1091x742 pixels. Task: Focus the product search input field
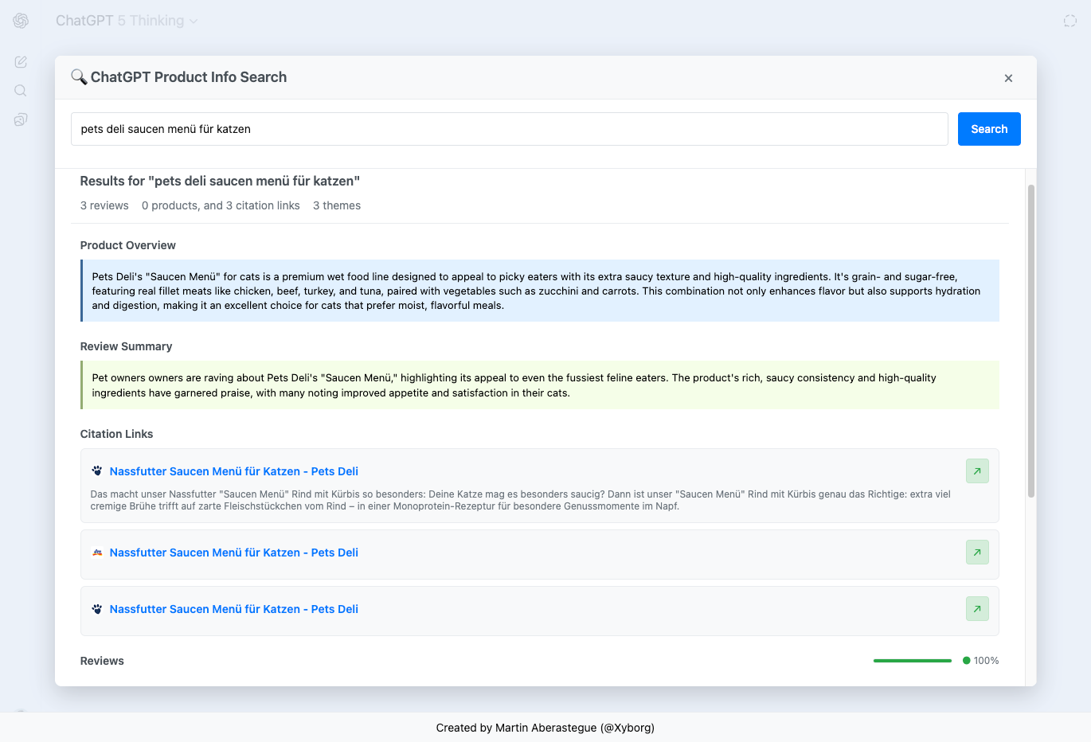pos(510,129)
